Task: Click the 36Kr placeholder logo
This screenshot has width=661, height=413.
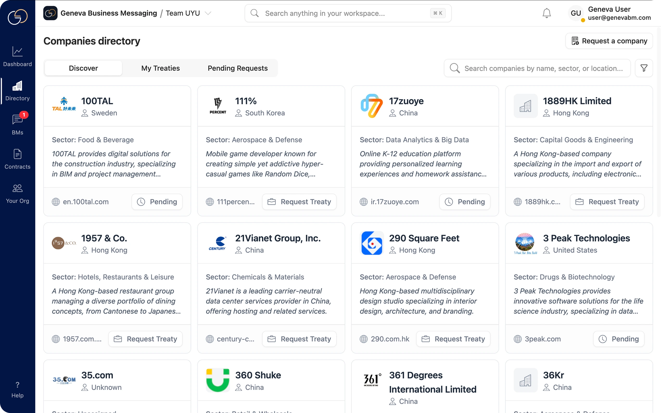Action: (x=525, y=380)
